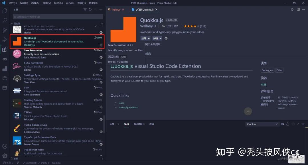Screen dimensions: 308x165
Task: Open manage gear for SVN extension
Action: [x=101, y=95]
